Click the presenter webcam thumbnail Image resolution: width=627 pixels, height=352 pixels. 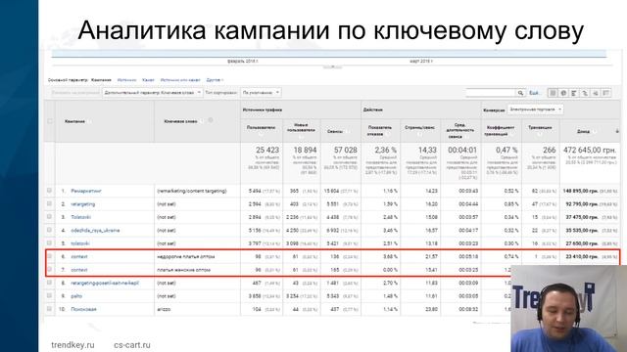click(568, 309)
